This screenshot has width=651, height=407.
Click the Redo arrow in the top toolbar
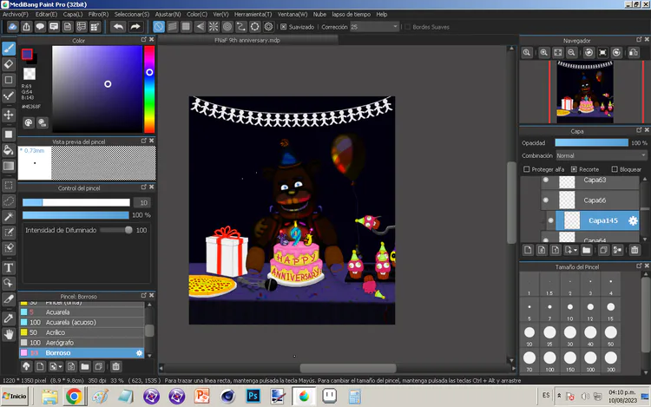pyautogui.click(x=135, y=27)
